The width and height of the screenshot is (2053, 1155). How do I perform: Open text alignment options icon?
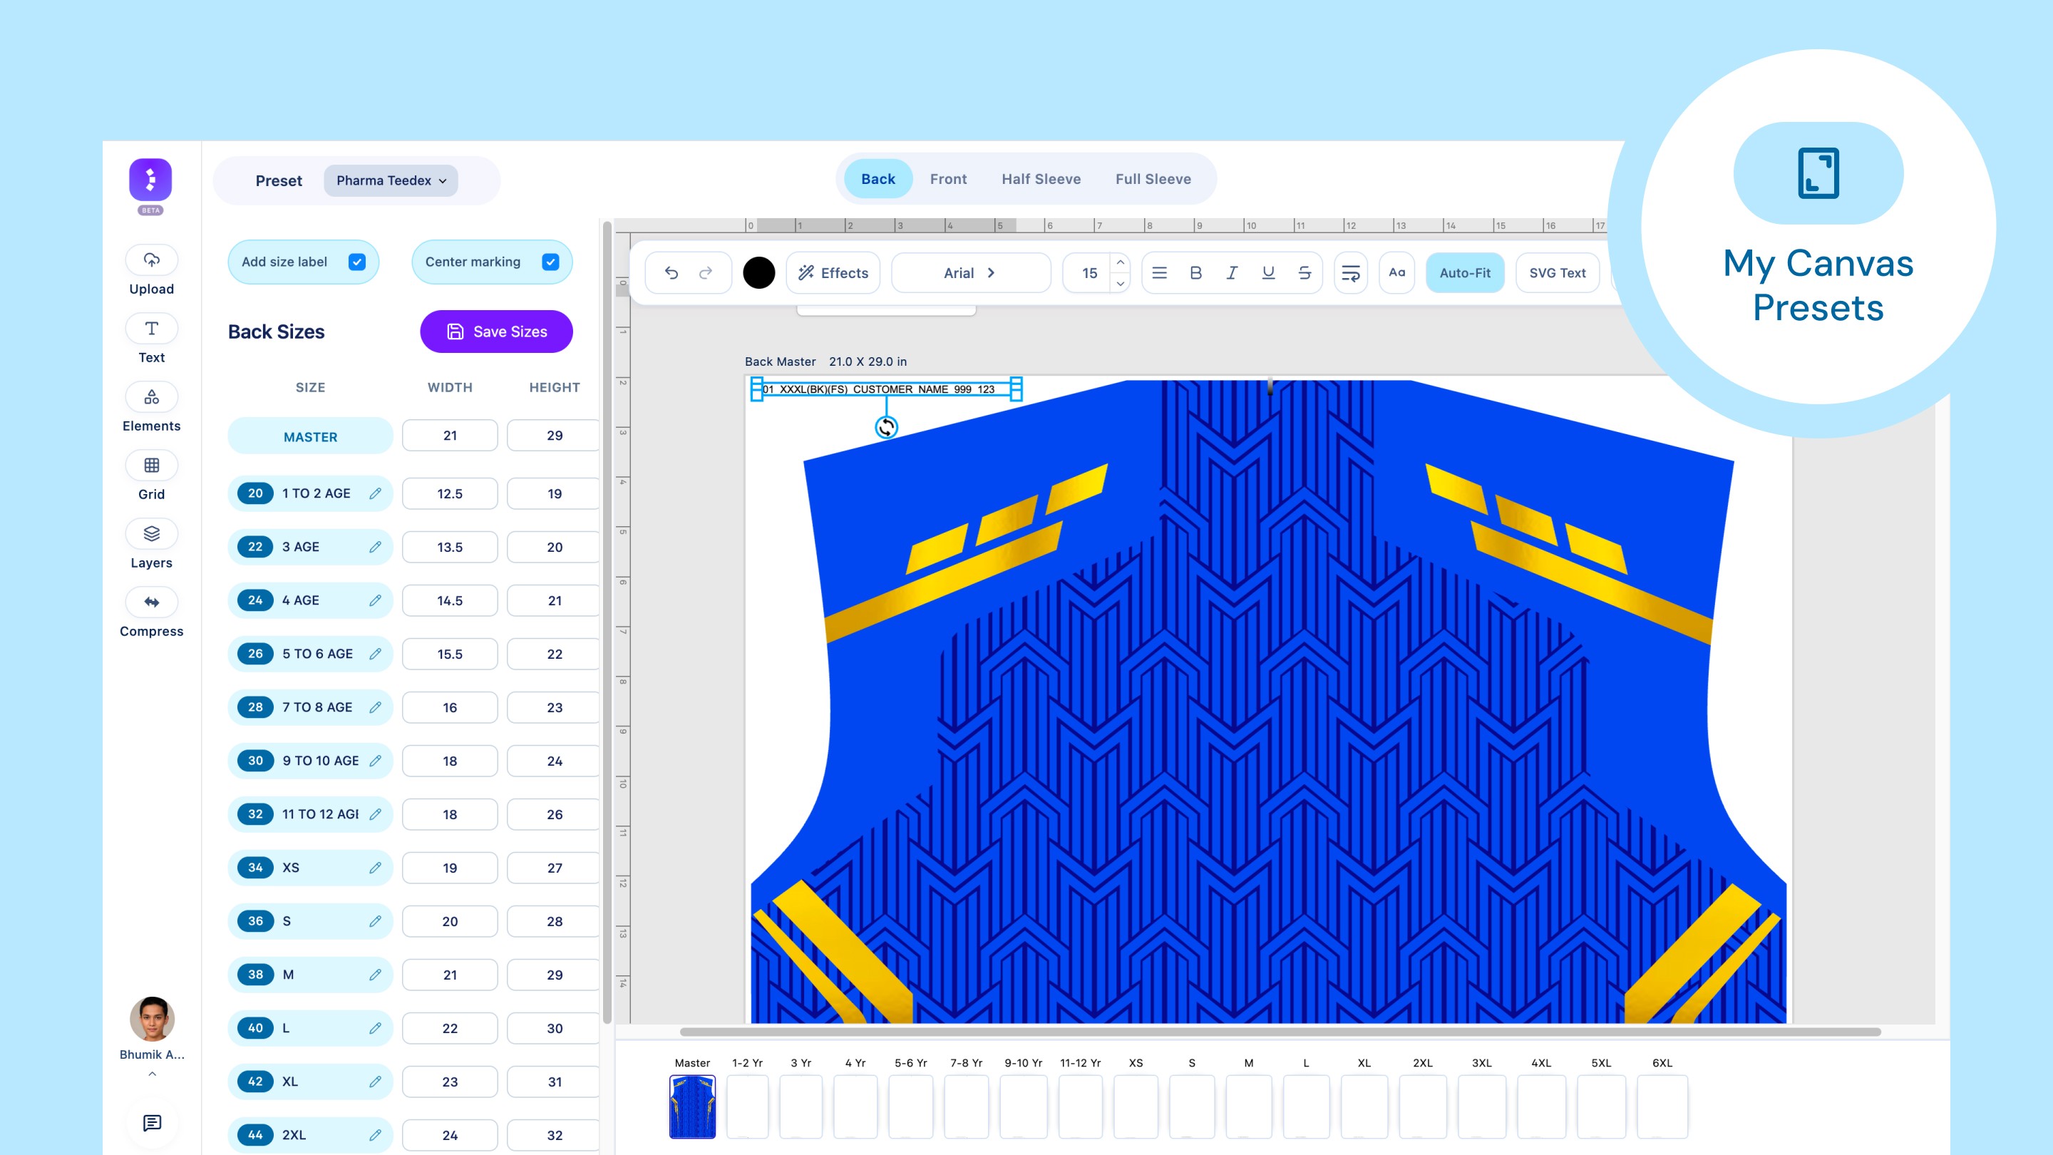[x=1160, y=272]
